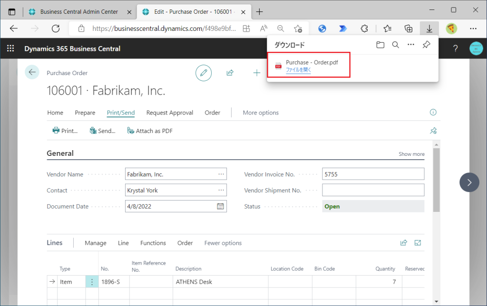
Task: Add this page to favorites star icon
Action: pyautogui.click(x=298, y=29)
